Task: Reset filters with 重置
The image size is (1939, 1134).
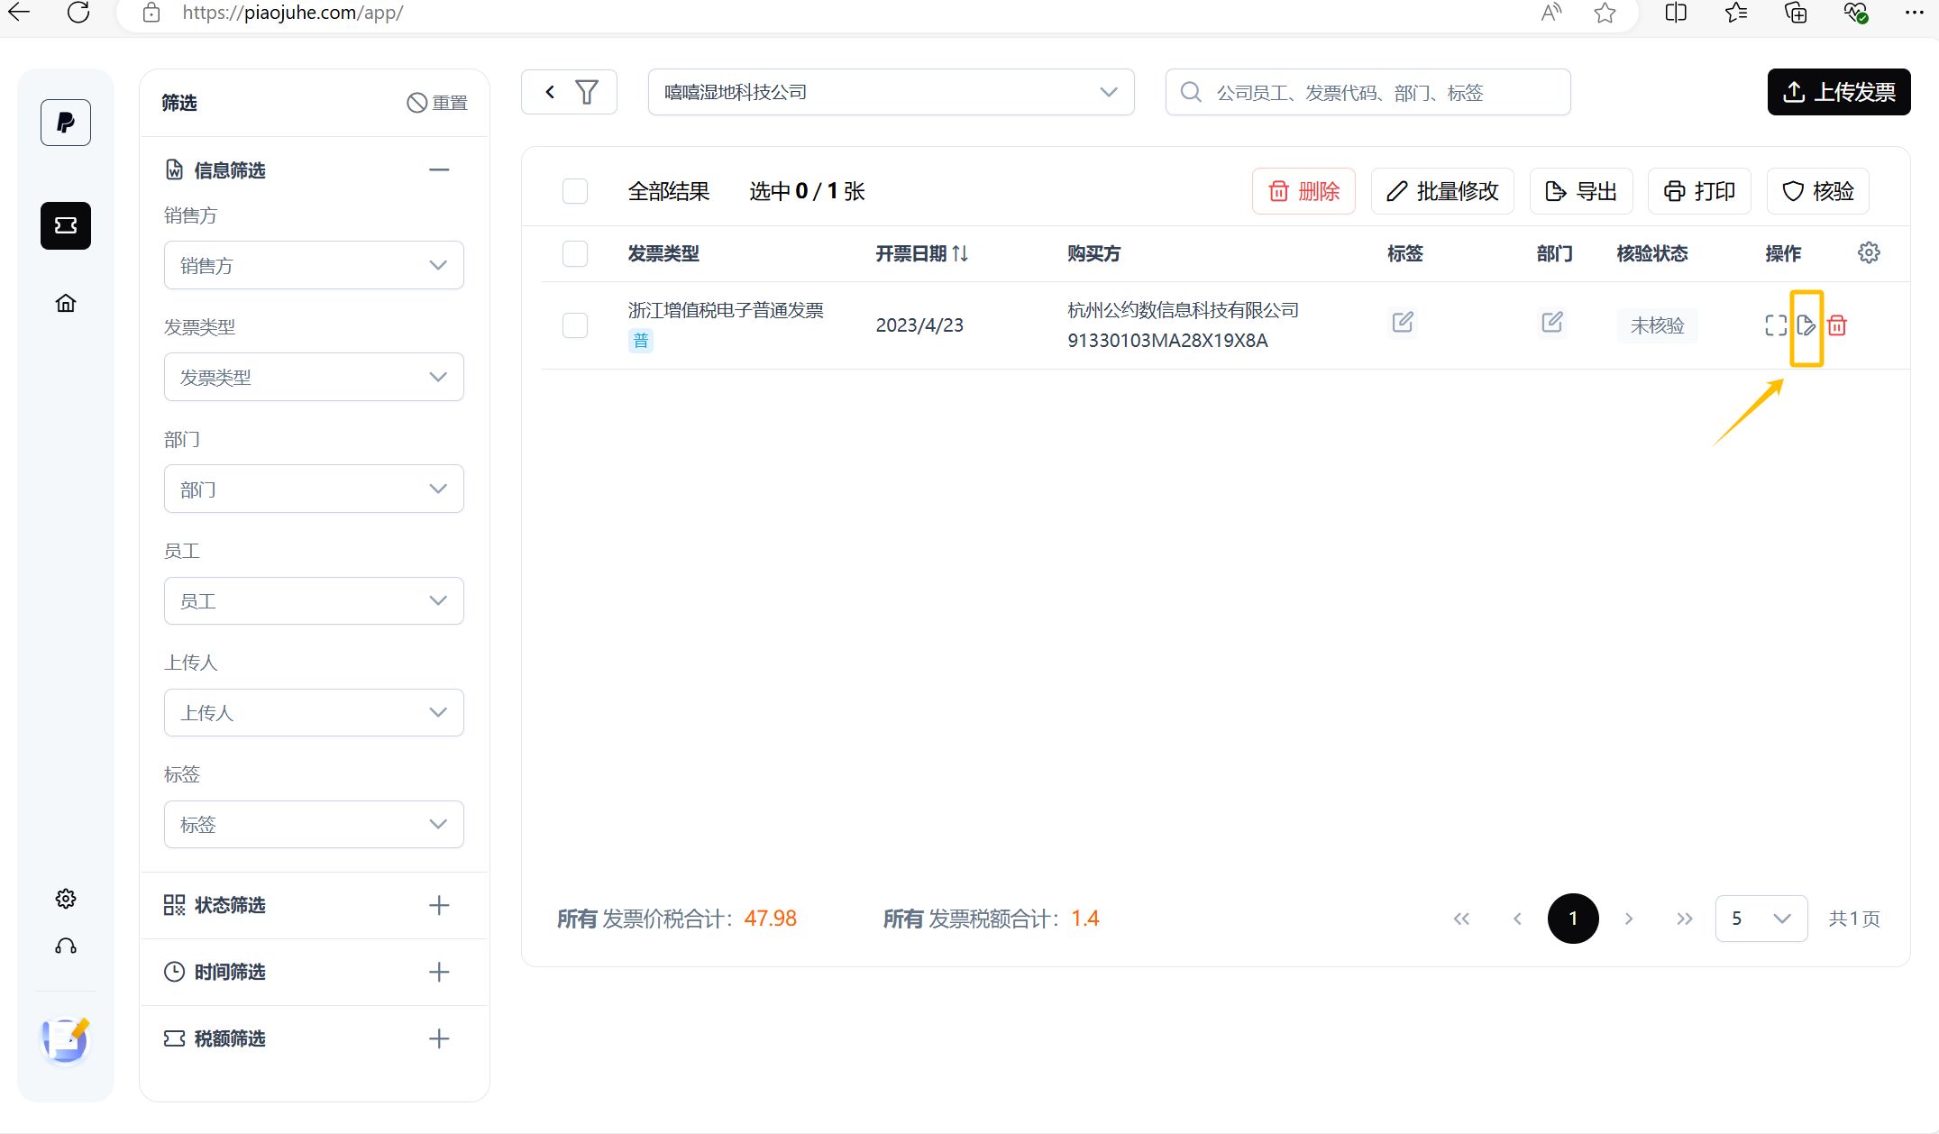Action: (x=437, y=103)
